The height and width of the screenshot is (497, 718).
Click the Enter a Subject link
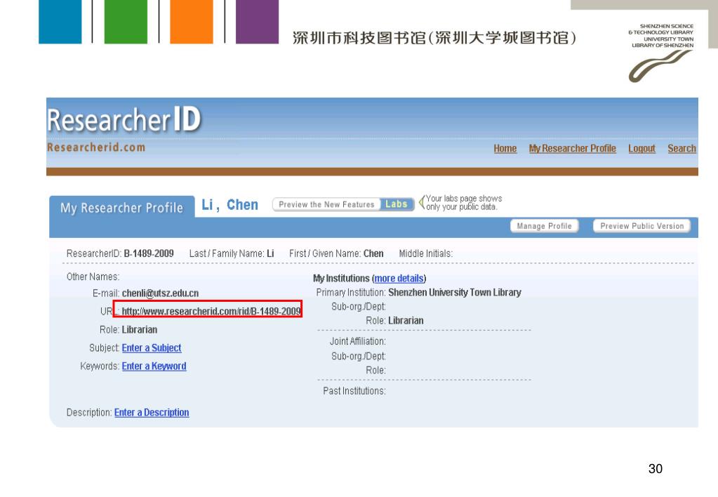[152, 348]
